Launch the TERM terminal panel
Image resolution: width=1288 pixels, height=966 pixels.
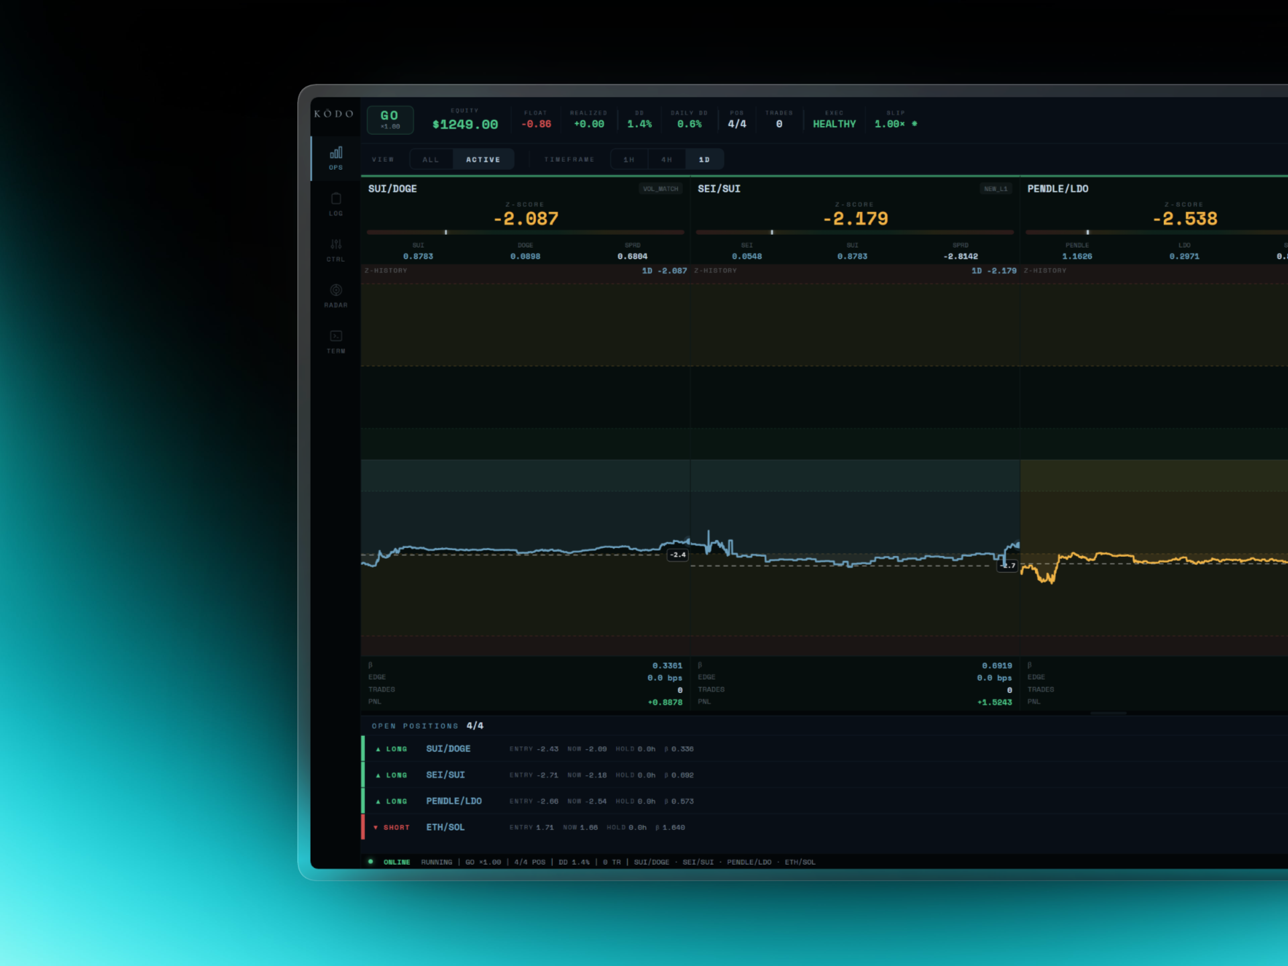(x=335, y=341)
